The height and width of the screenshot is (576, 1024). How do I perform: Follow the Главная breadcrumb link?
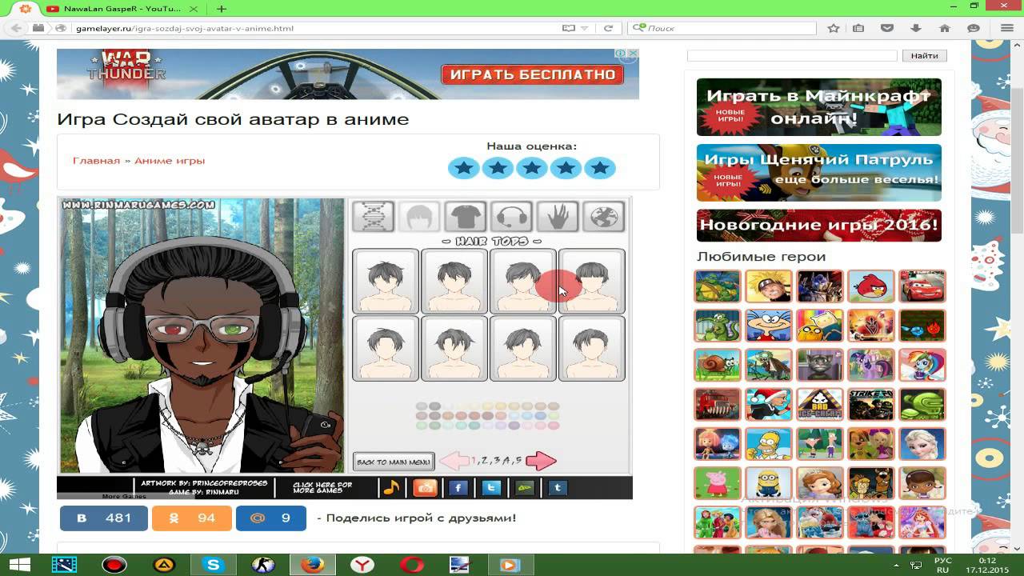point(96,161)
